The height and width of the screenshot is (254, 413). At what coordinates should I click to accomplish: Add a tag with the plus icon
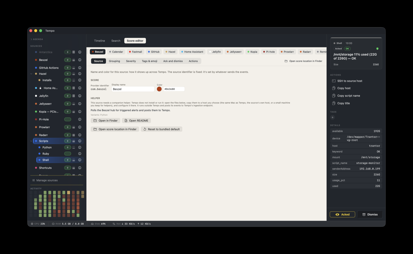332,117
